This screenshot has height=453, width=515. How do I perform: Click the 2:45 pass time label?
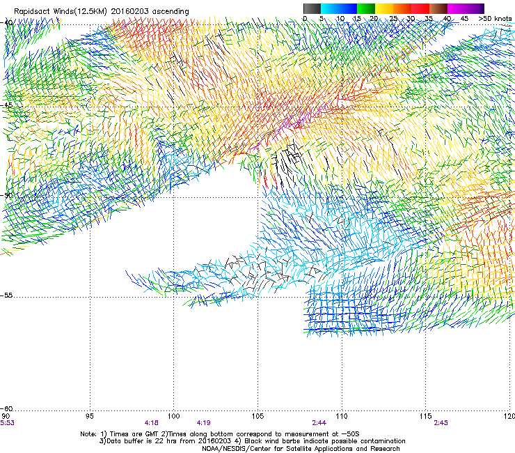coord(441,423)
